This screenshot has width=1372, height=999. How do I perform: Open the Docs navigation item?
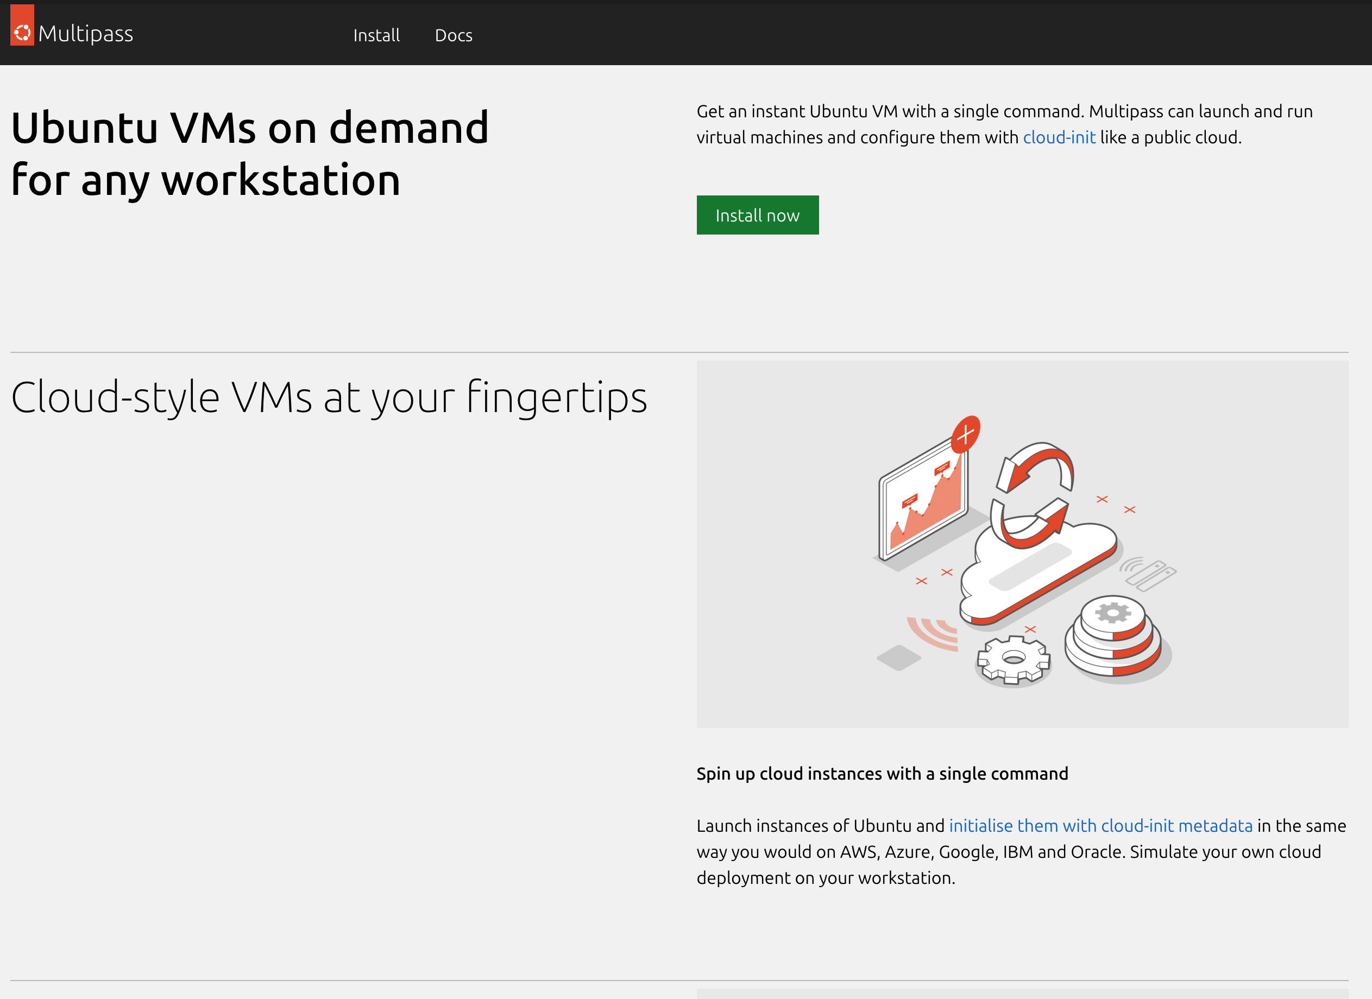453,35
